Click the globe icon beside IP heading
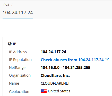112x96 pixels. pyautogui.click(x=10, y=44)
